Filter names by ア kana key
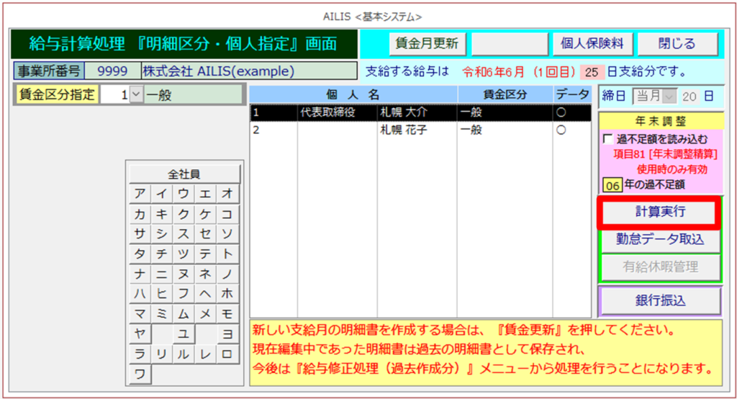This screenshot has width=737, height=399. tap(140, 194)
